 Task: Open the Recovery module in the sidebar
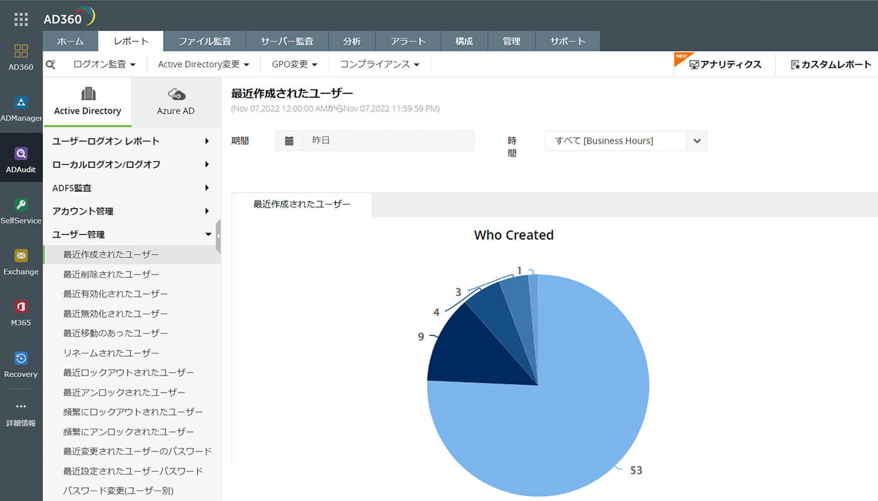pyautogui.click(x=21, y=362)
